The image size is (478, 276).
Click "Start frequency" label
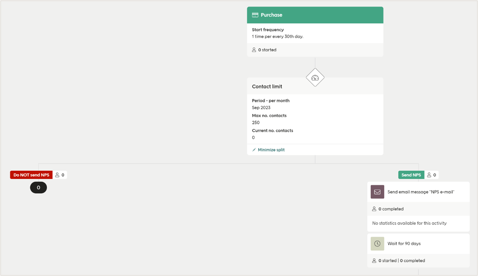268,30
